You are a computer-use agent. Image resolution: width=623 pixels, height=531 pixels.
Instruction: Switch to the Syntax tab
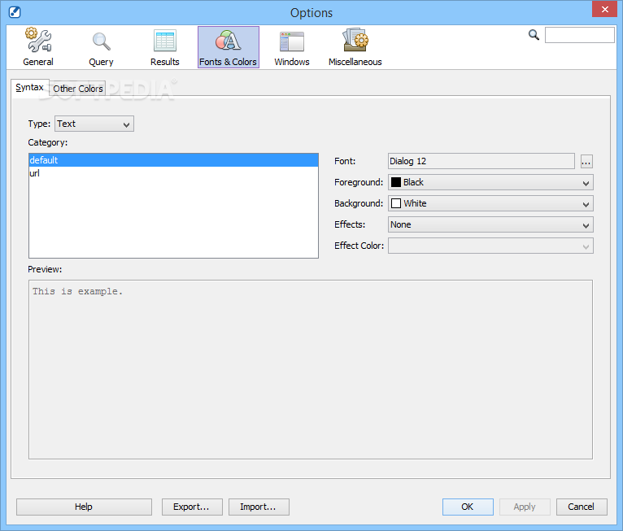(30, 87)
